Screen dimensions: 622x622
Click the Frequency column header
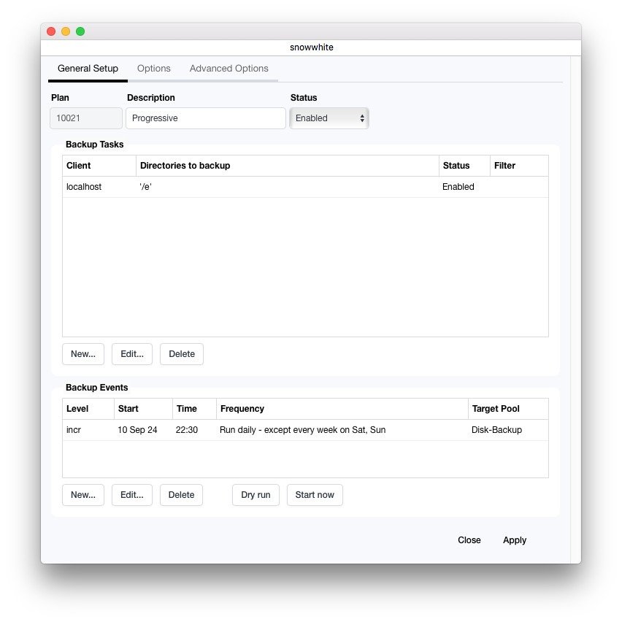coord(342,409)
